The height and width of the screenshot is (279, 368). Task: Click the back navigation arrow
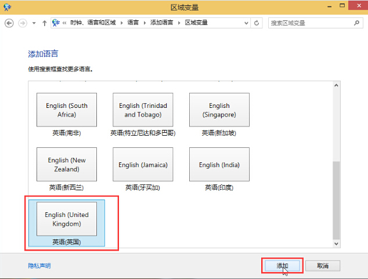click(9, 23)
